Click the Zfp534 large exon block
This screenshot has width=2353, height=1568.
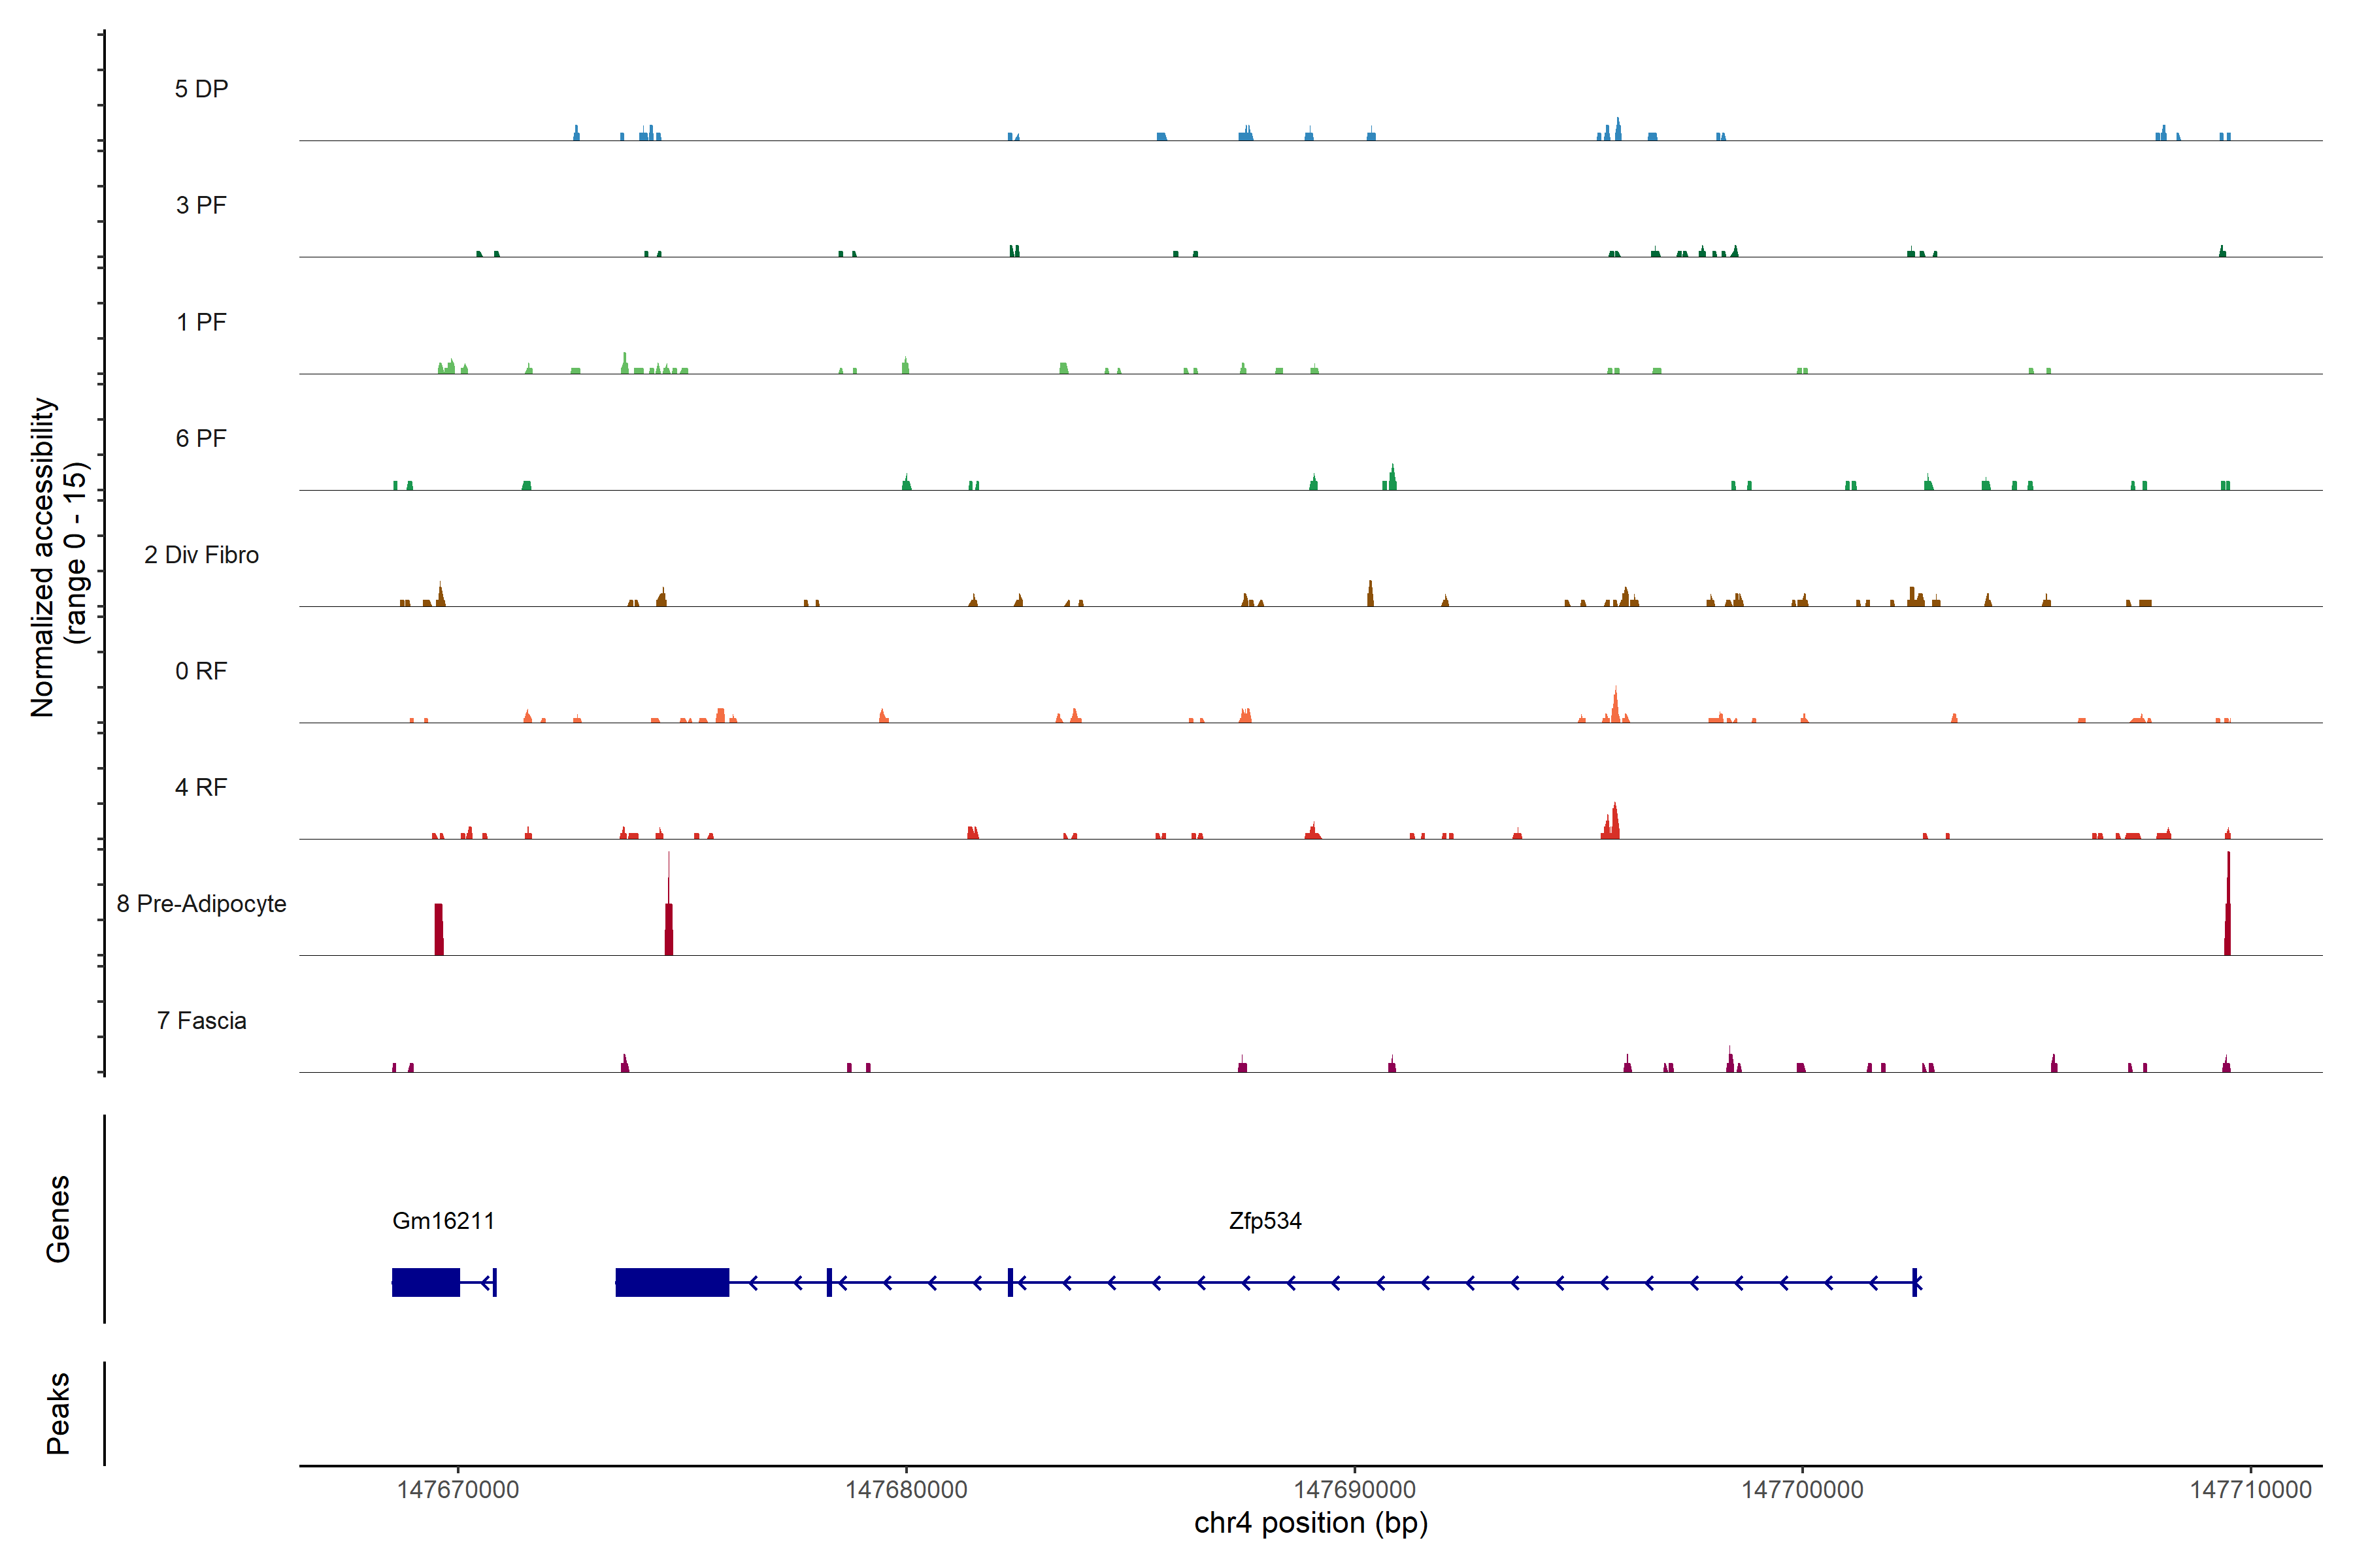pyautogui.click(x=673, y=1282)
